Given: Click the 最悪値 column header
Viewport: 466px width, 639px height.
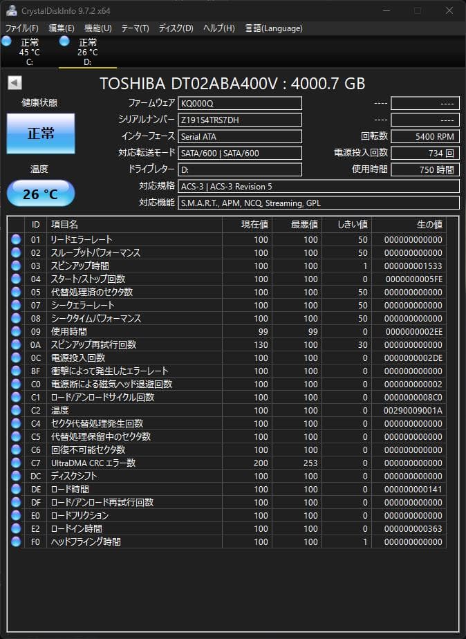Looking at the screenshot, I should click(297, 225).
